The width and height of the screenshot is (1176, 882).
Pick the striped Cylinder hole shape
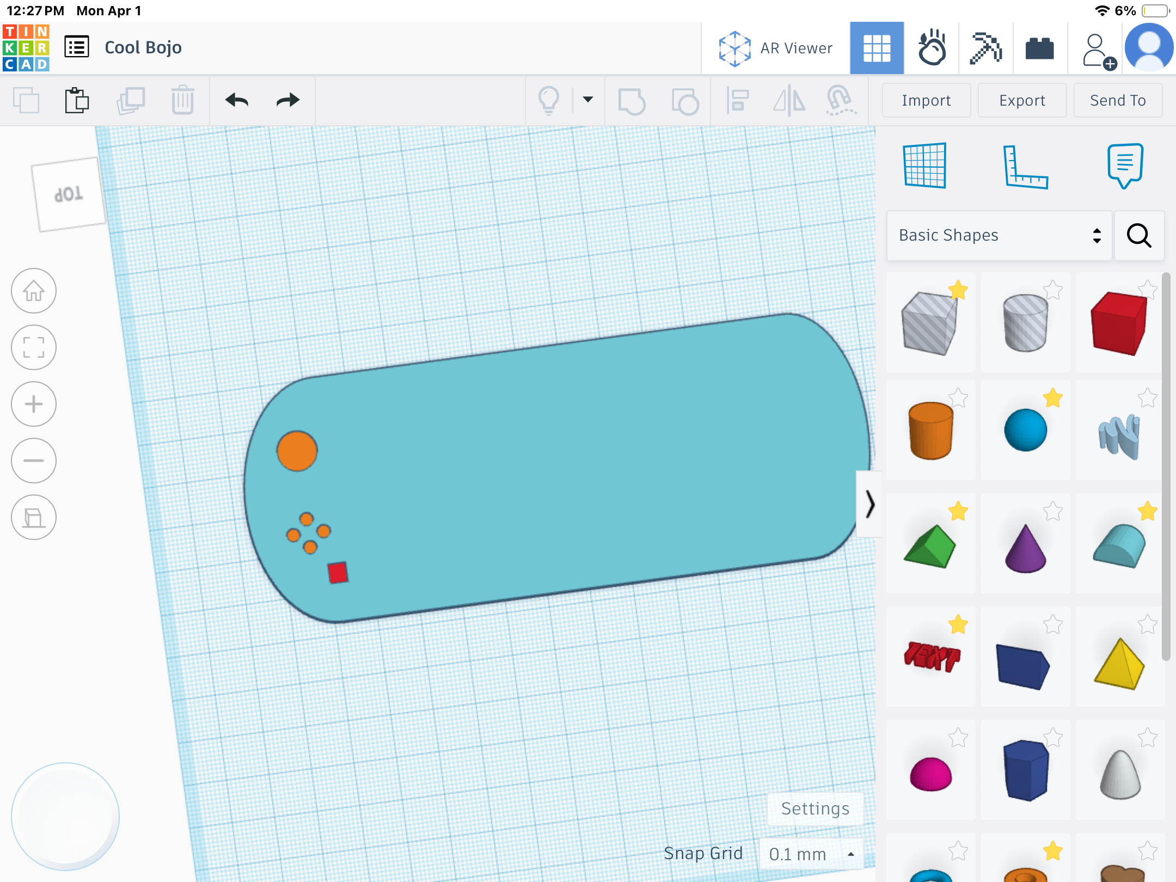click(x=1025, y=323)
